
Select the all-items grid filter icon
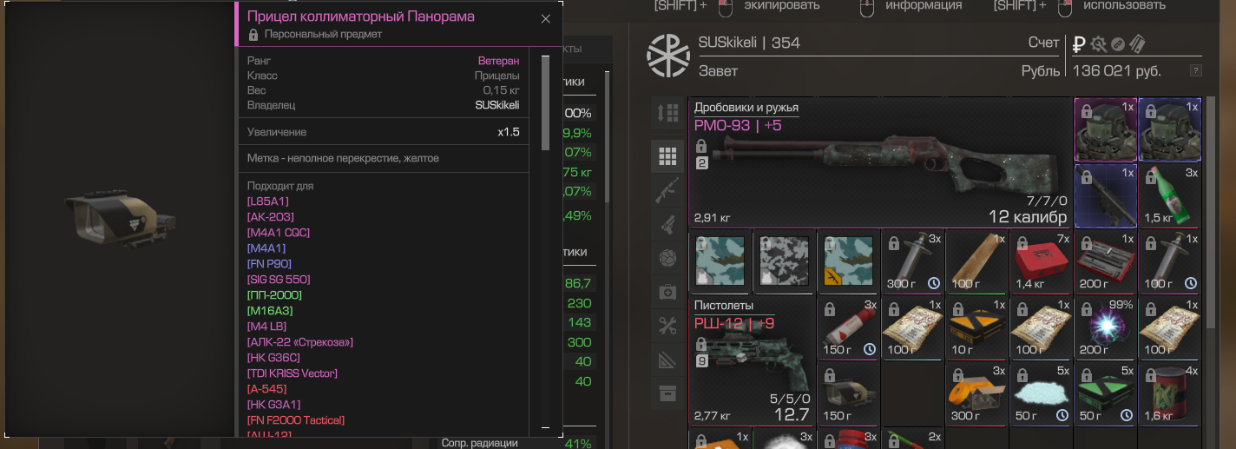point(667,156)
